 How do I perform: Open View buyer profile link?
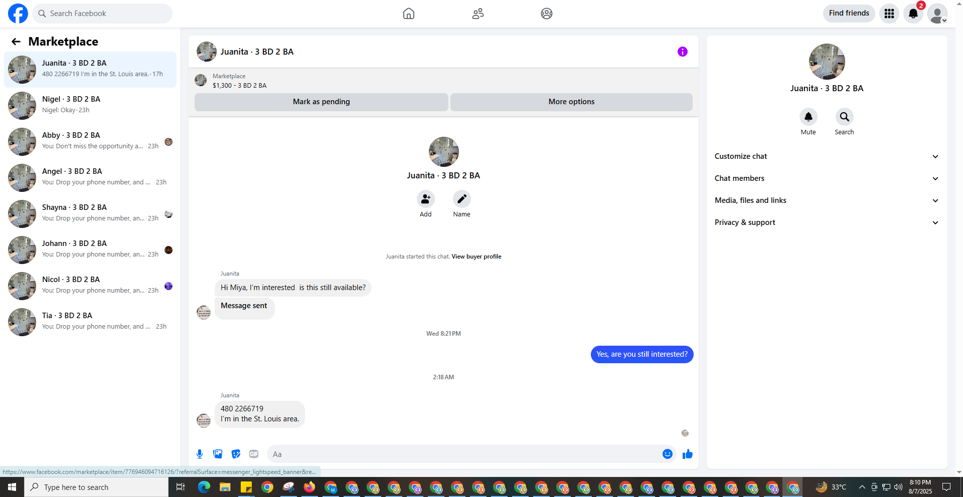tap(476, 257)
